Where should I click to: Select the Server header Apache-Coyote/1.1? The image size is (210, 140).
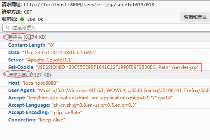pos(50,60)
